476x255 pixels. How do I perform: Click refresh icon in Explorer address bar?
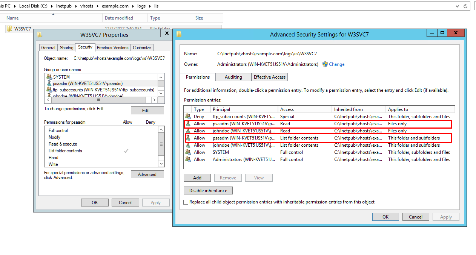click(465, 6)
